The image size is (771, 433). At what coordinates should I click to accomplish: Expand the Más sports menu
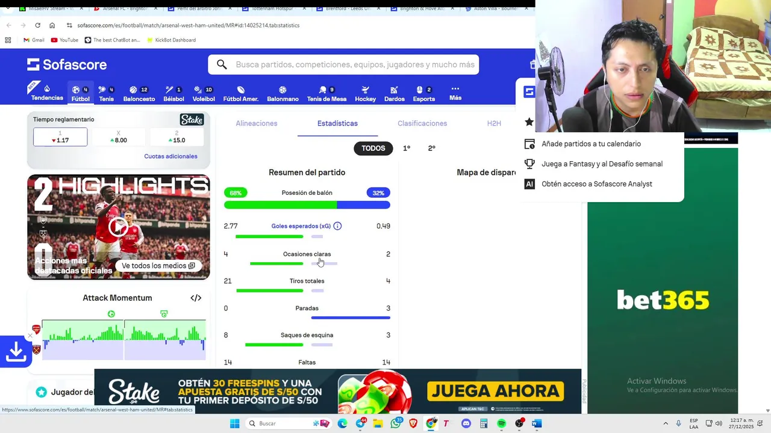455,92
